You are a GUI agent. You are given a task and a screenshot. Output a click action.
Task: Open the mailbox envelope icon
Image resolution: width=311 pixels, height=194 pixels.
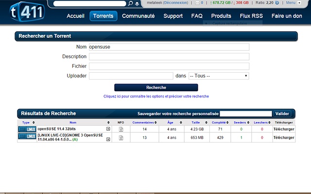(x=197, y=3)
